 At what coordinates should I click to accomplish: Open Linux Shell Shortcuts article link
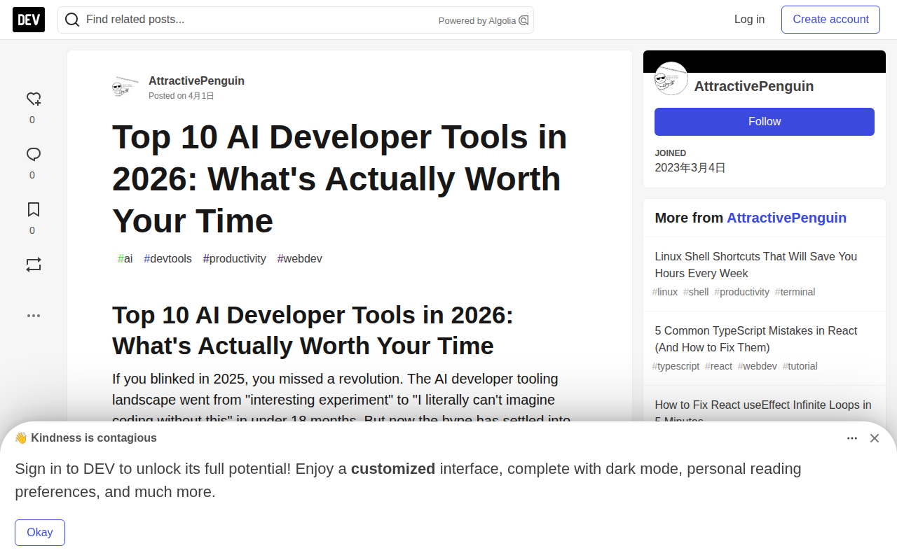tap(756, 265)
